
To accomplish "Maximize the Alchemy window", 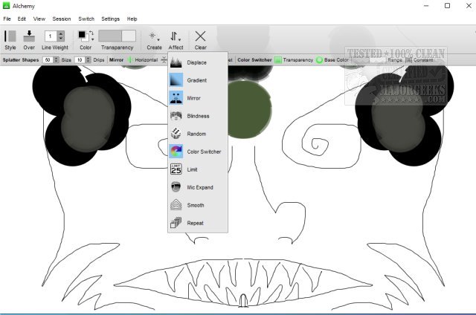I will tap(447, 6).
